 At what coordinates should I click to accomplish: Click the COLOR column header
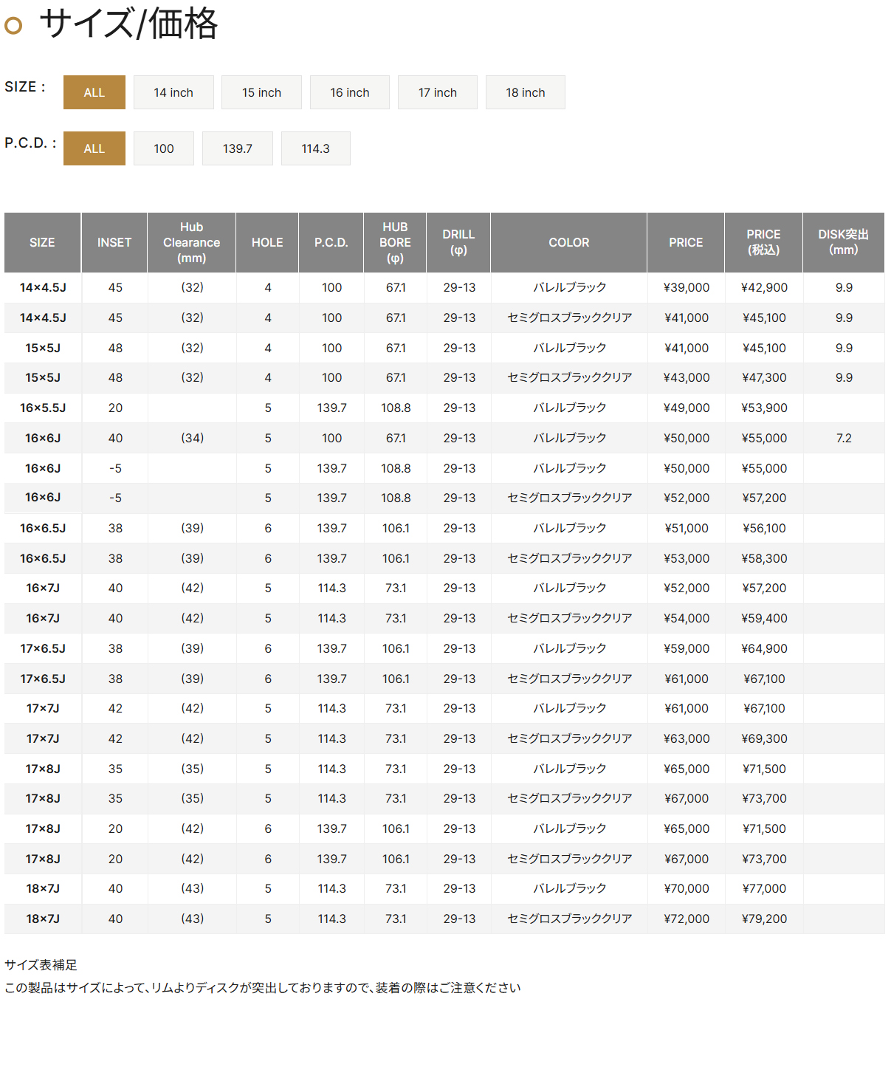click(568, 242)
